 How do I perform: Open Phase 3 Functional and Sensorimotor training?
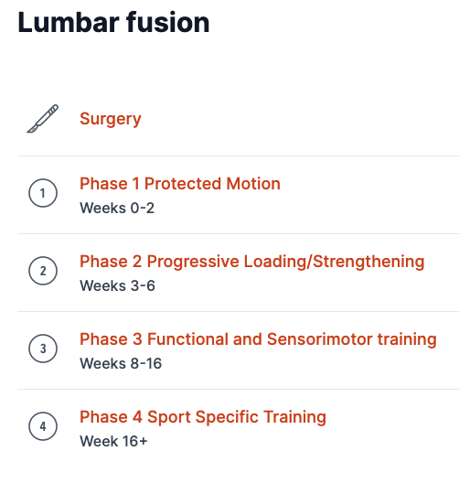point(258,339)
